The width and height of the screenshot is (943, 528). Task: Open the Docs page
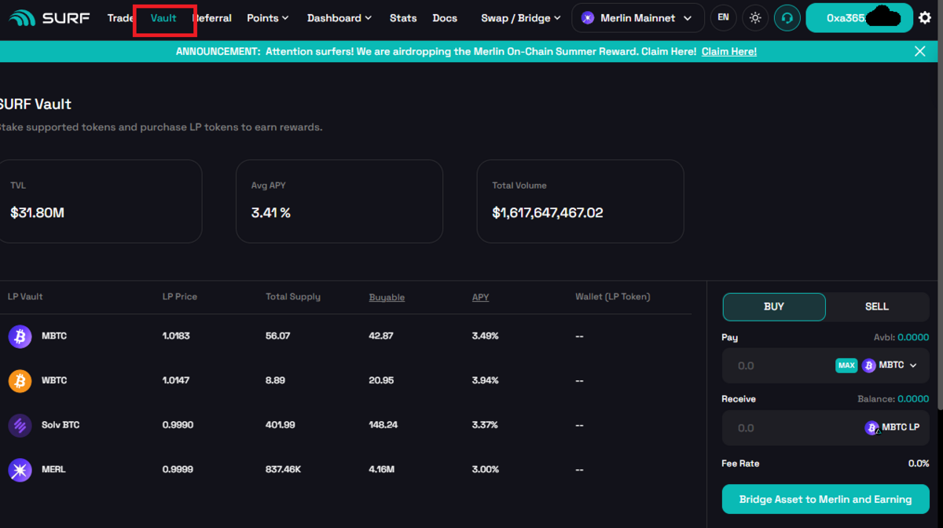[445, 18]
